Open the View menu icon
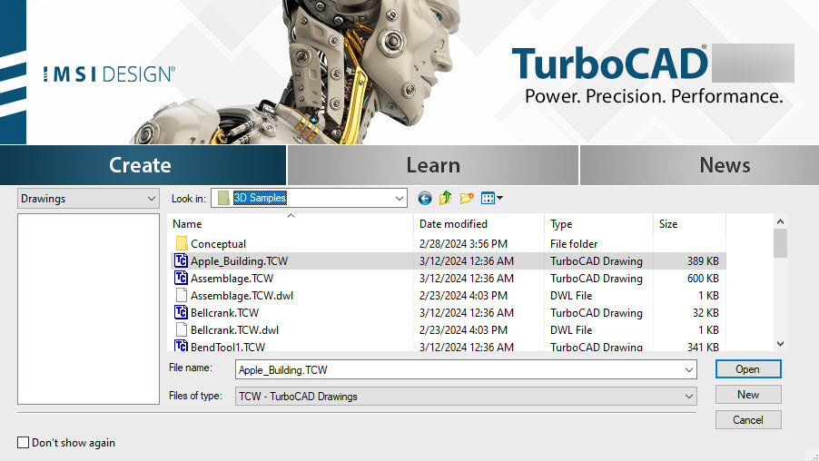The image size is (819, 461). pyautogui.click(x=491, y=199)
